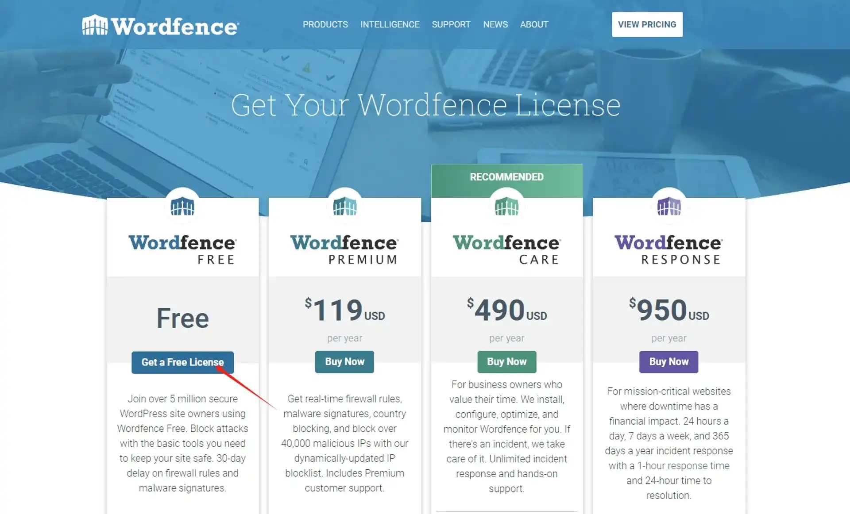Open the PRODUCTS menu
Screen dimensions: 850x514
tap(325, 25)
